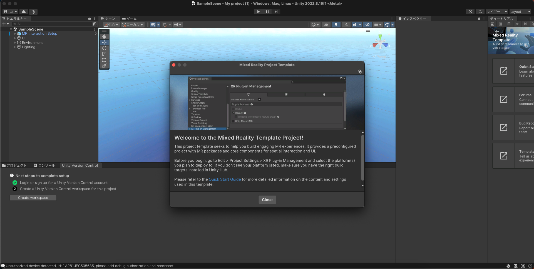
Task: Click the Play button
Action: click(258, 12)
